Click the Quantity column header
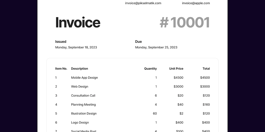 (150, 69)
